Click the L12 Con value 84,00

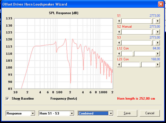pos(156,48)
